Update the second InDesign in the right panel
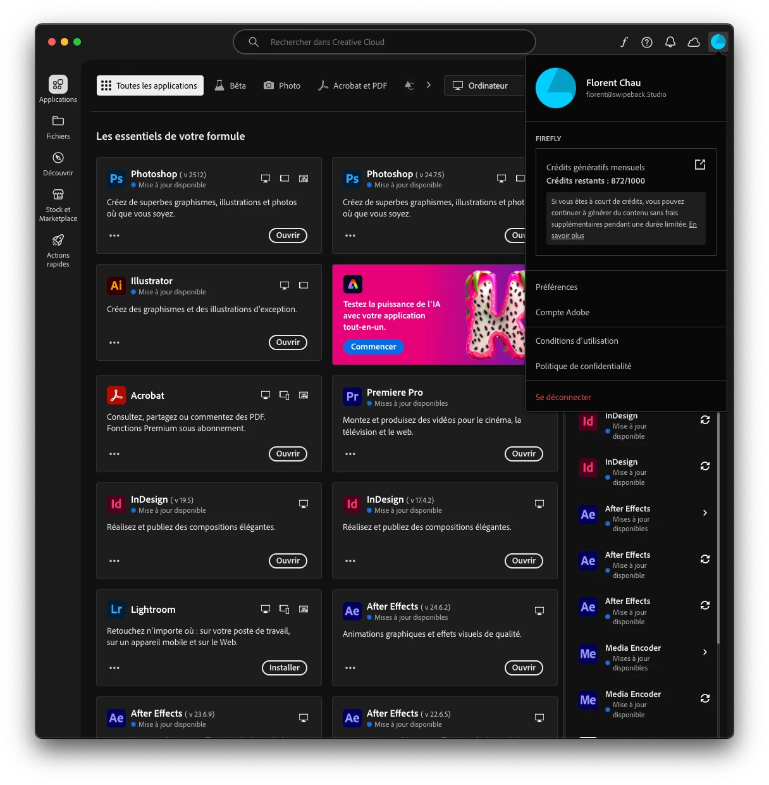This screenshot has width=769, height=785. click(x=705, y=466)
